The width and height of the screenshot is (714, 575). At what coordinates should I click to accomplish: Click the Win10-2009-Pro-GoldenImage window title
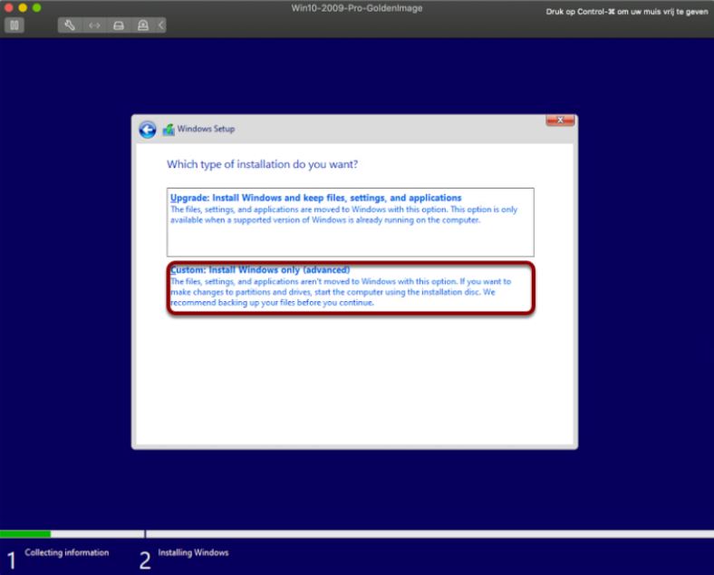[x=357, y=8]
